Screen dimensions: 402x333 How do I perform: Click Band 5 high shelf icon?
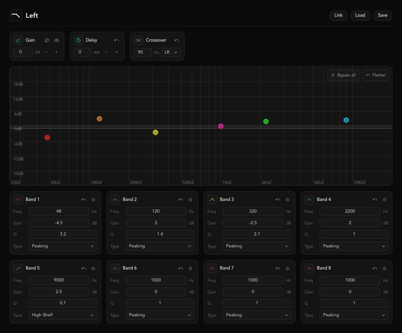18,268
